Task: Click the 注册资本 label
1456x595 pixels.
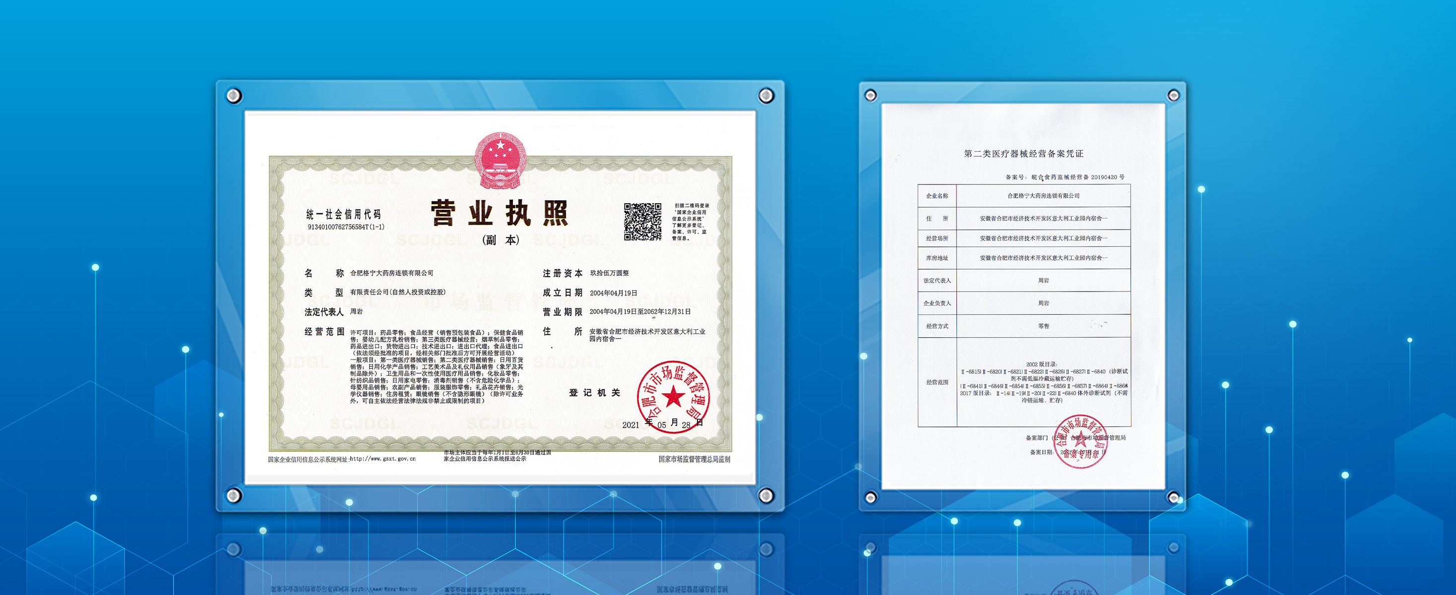Action: tap(563, 274)
